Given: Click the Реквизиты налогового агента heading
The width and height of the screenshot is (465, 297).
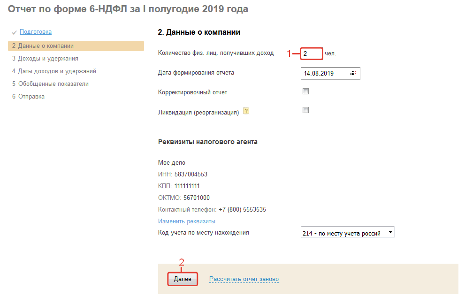Looking at the screenshot, I should pyautogui.click(x=207, y=142).
